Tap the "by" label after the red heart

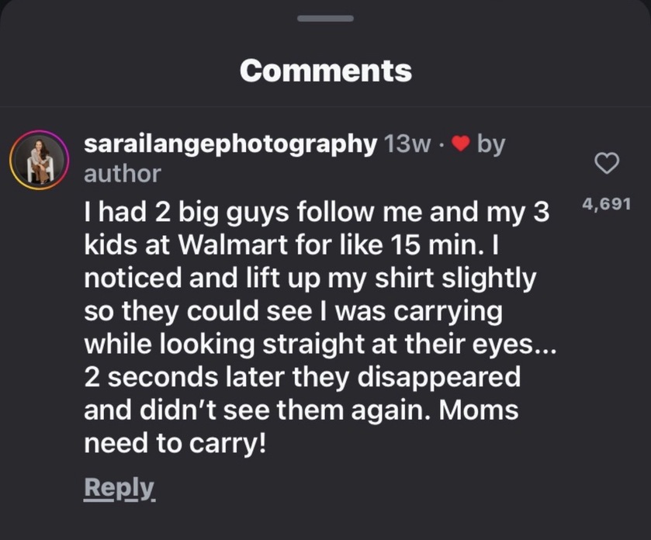coord(491,144)
